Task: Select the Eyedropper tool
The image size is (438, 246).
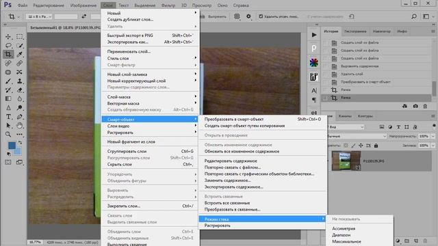Action: tap(20, 55)
